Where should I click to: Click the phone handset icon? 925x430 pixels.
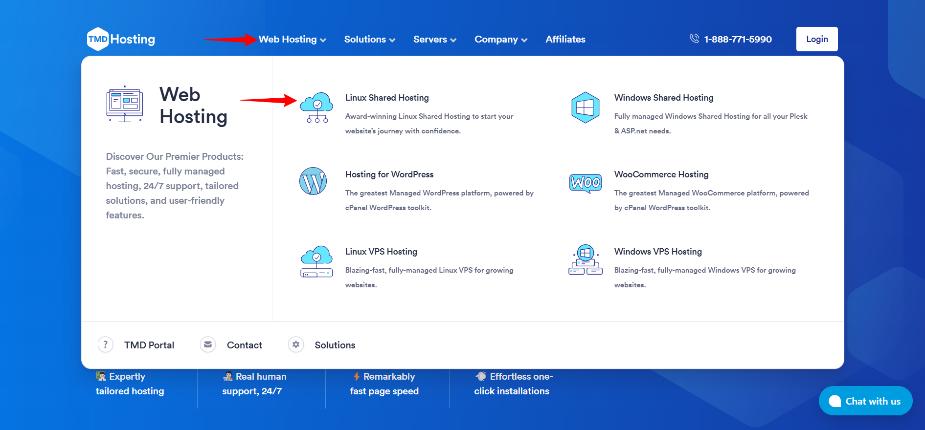pos(694,38)
